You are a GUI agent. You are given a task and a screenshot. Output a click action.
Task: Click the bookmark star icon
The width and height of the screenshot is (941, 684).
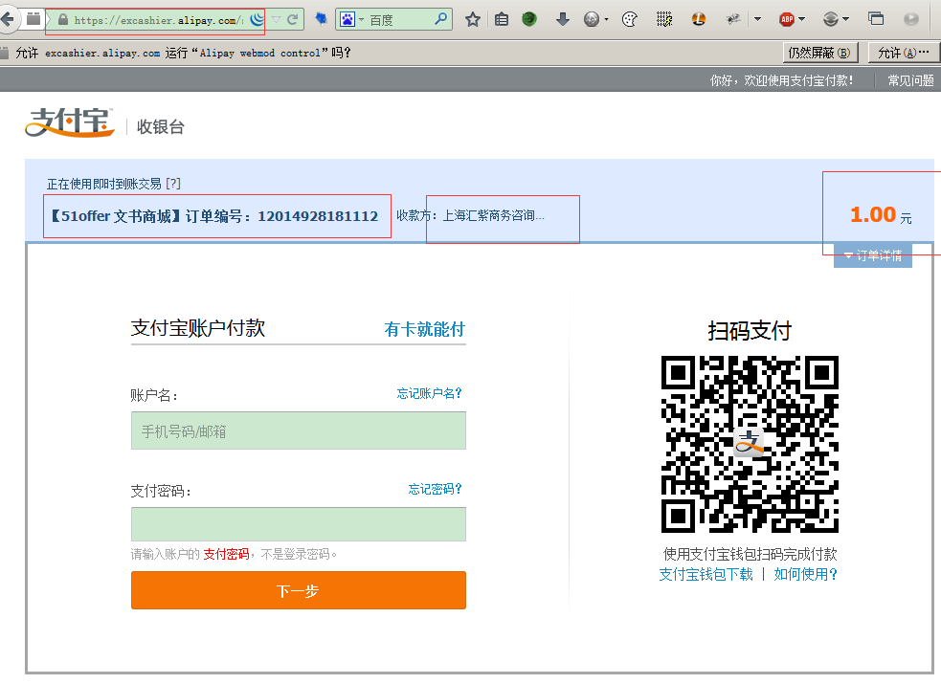coord(473,20)
